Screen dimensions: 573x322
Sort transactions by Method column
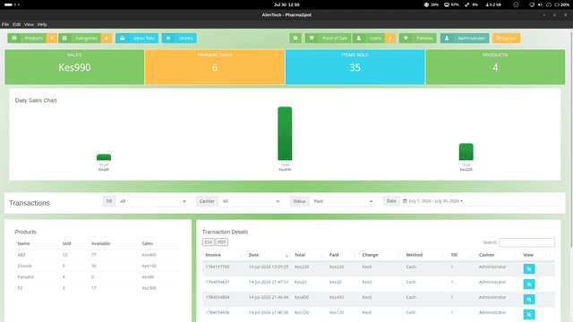click(425, 255)
